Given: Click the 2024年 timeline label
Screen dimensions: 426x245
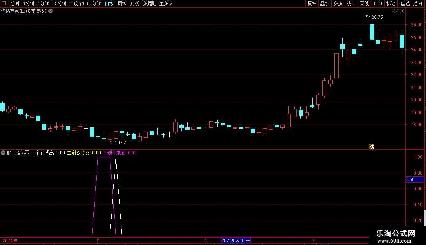Looking at the screenshot, I should click(x=10, y=240).
